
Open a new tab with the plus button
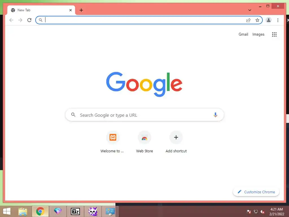[81, 10]
